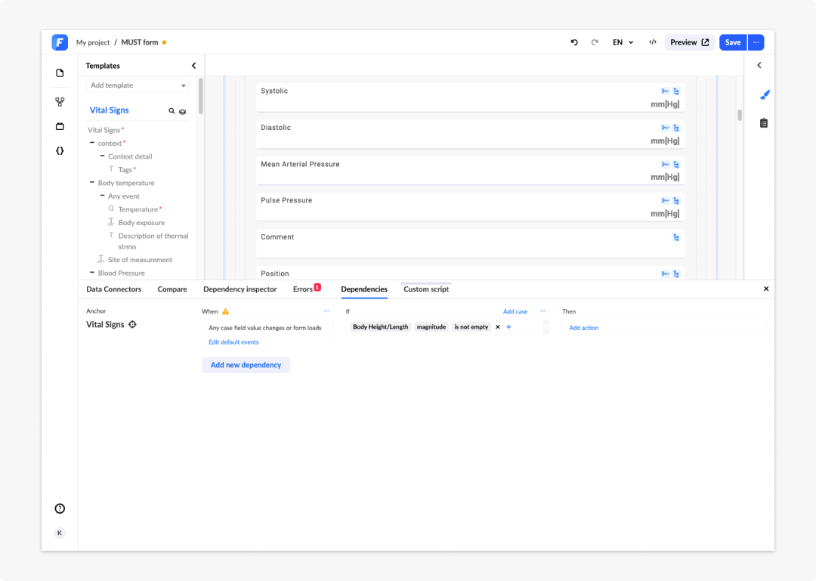Screen dimensions: 816x581
Task: Click Add new dependency button
Action: [246, 365]
